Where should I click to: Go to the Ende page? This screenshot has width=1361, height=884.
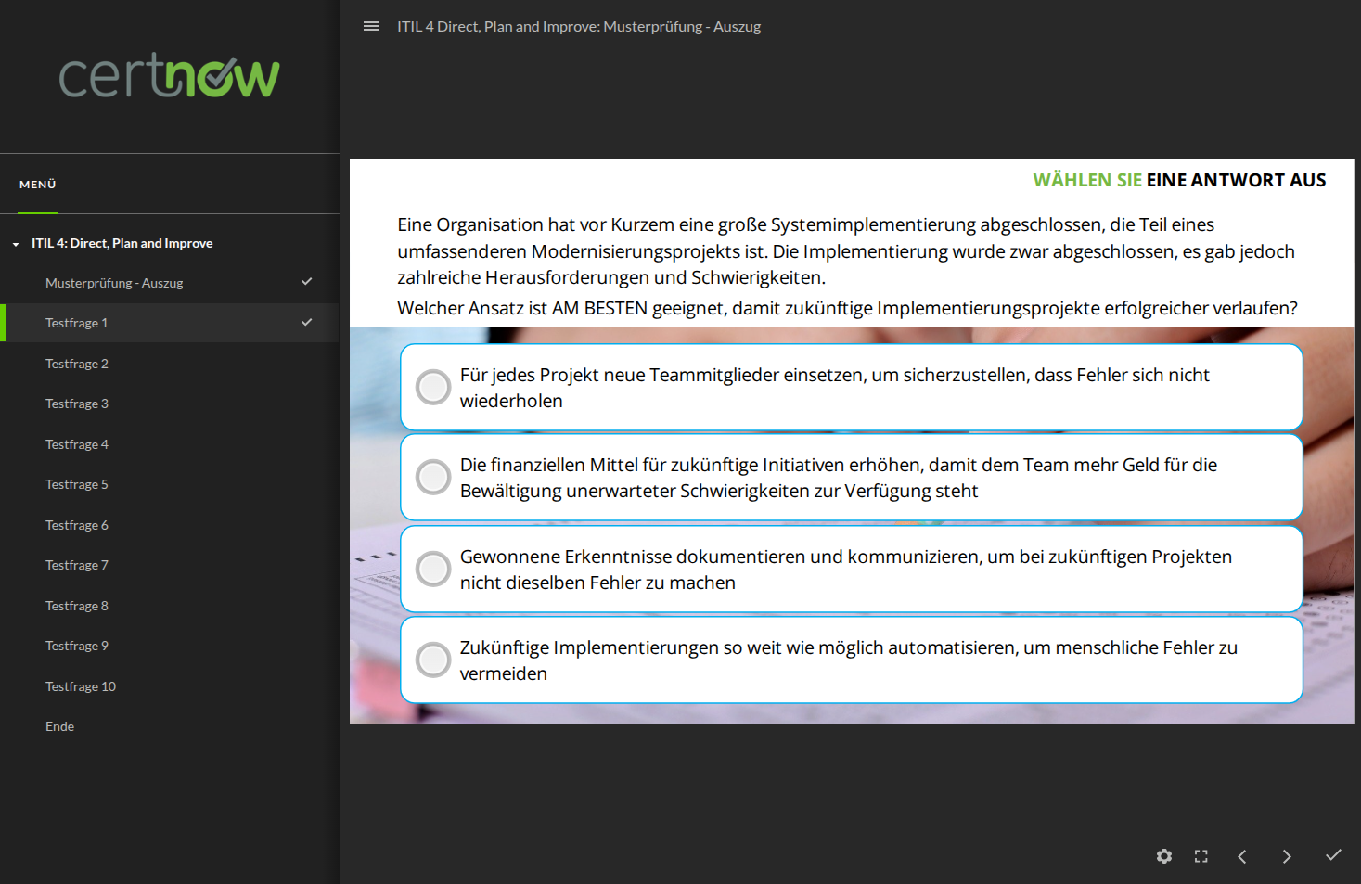coord(59,726)
